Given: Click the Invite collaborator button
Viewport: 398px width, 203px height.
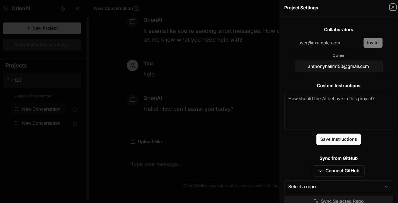Looking at the screenshot, I should (x=373, y=43).
